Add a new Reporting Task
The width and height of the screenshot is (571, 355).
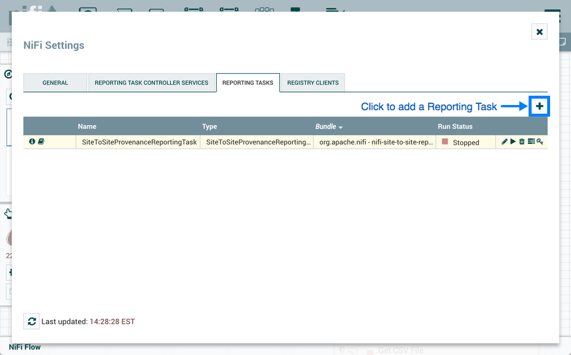tap(539, 106)
